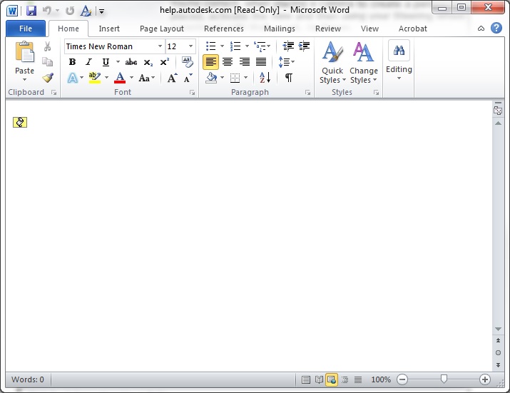
Task: Switch to the Review tab
Action: (x=328, y=29)
